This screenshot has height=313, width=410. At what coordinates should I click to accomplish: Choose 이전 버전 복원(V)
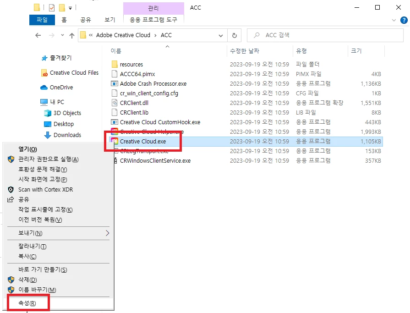click(40, 220)
